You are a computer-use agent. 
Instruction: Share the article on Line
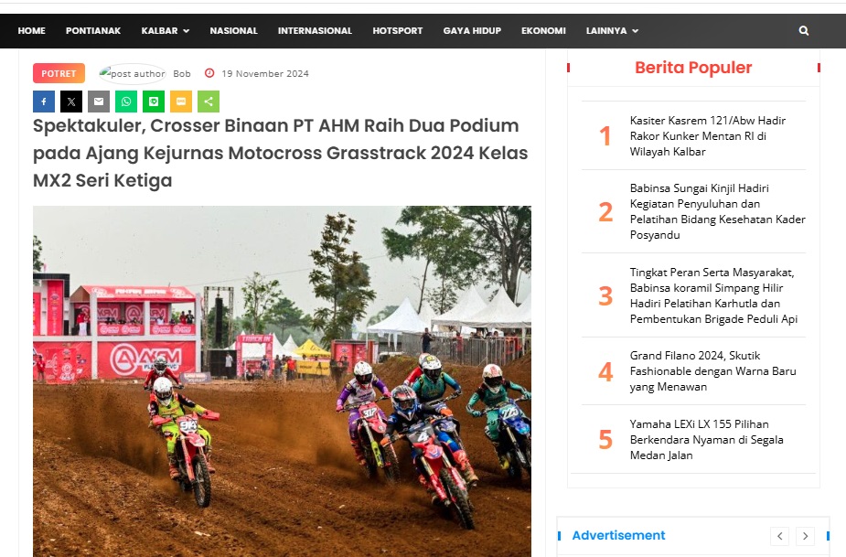pos(154,102)
